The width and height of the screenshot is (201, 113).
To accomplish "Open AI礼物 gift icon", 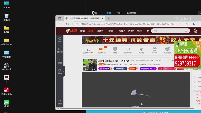I will pos(154,50).
